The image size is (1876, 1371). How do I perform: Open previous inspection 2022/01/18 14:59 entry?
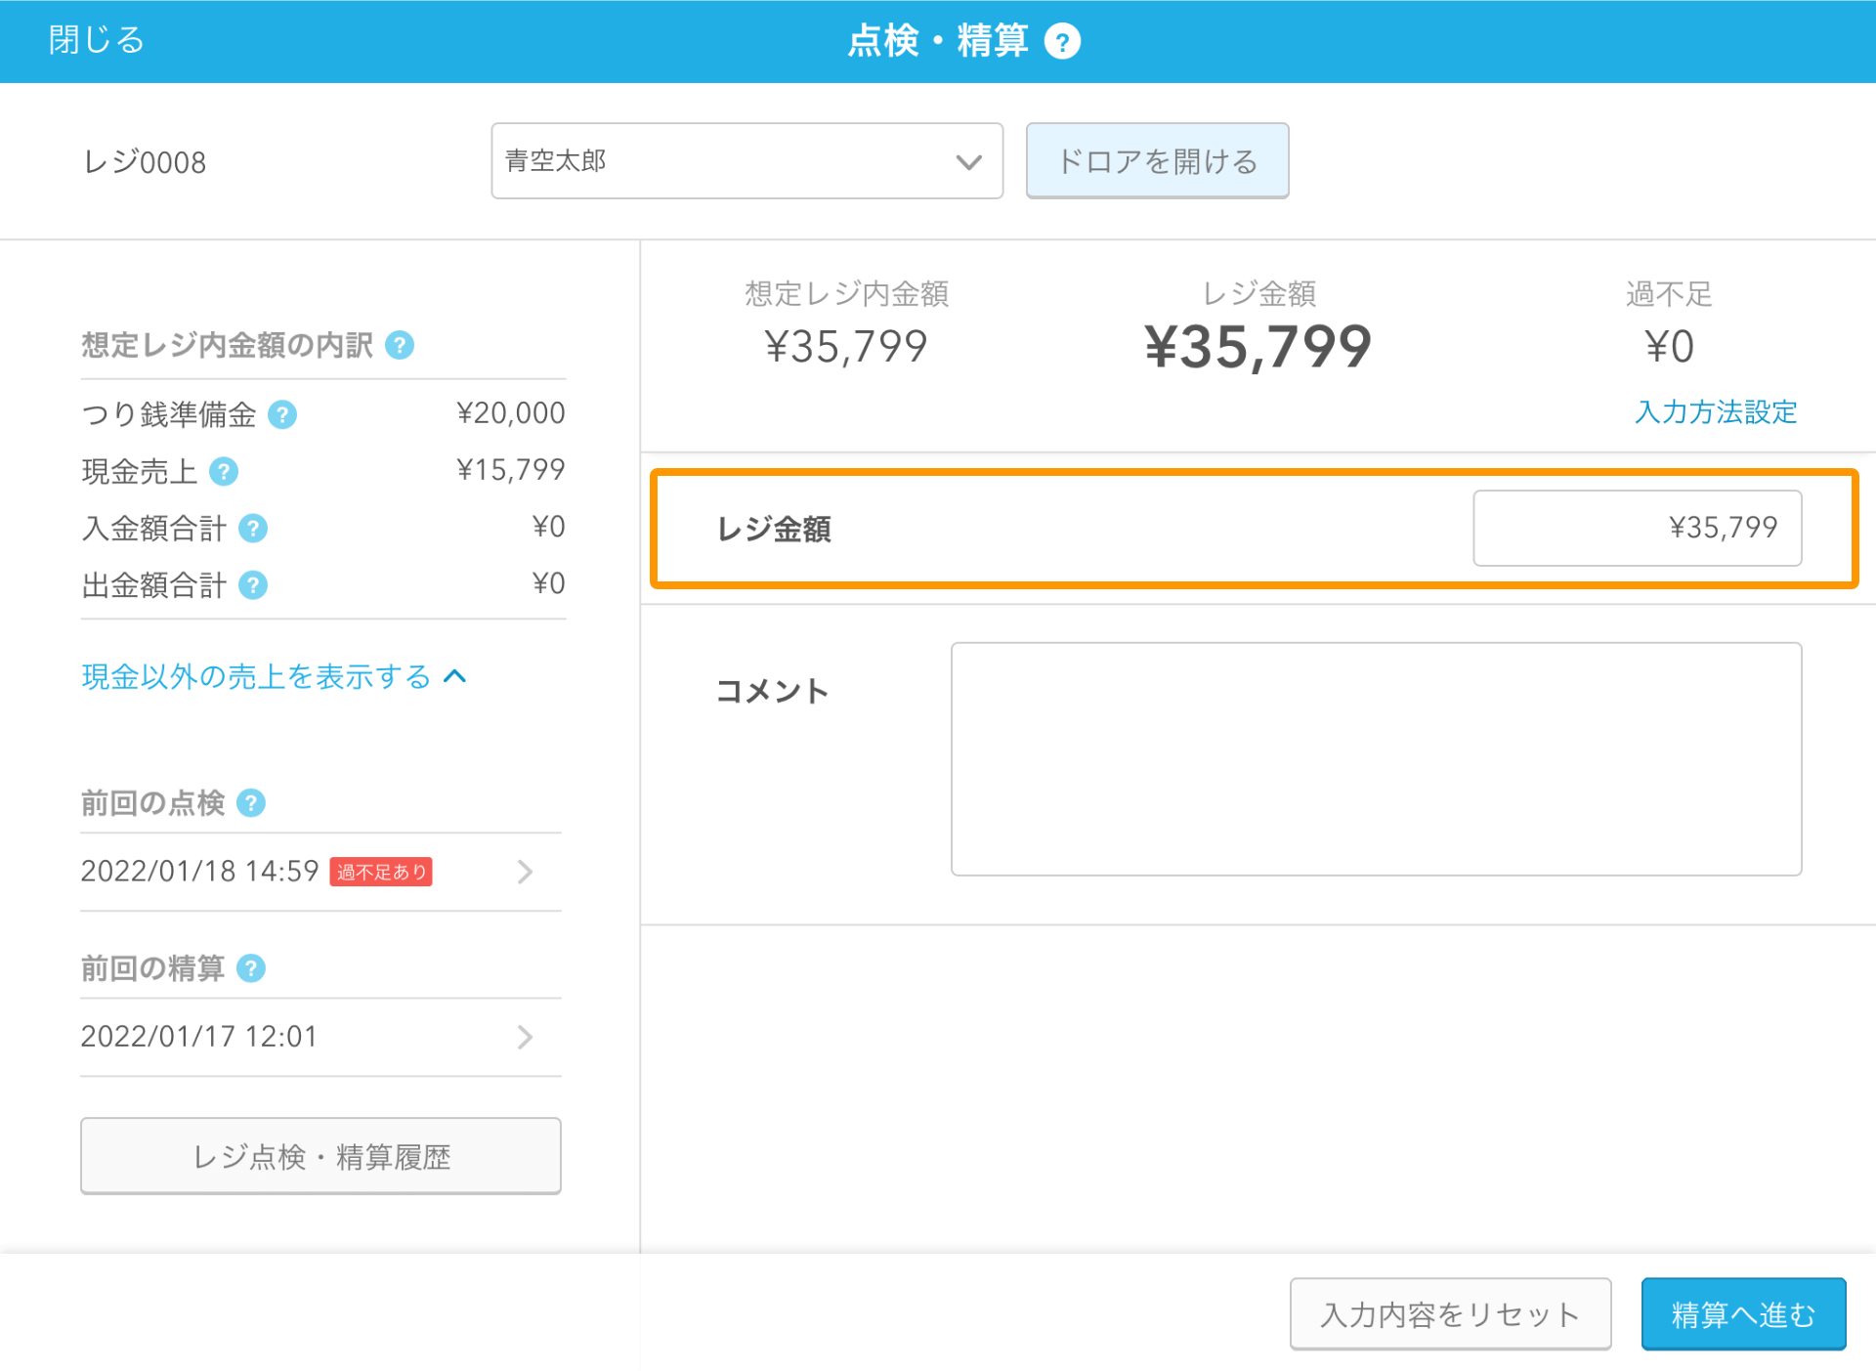320,871
